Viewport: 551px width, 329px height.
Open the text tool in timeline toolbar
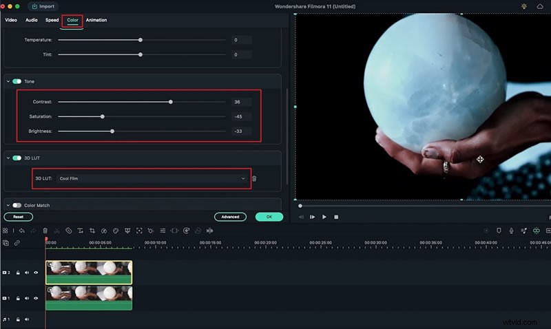point(80,231)
